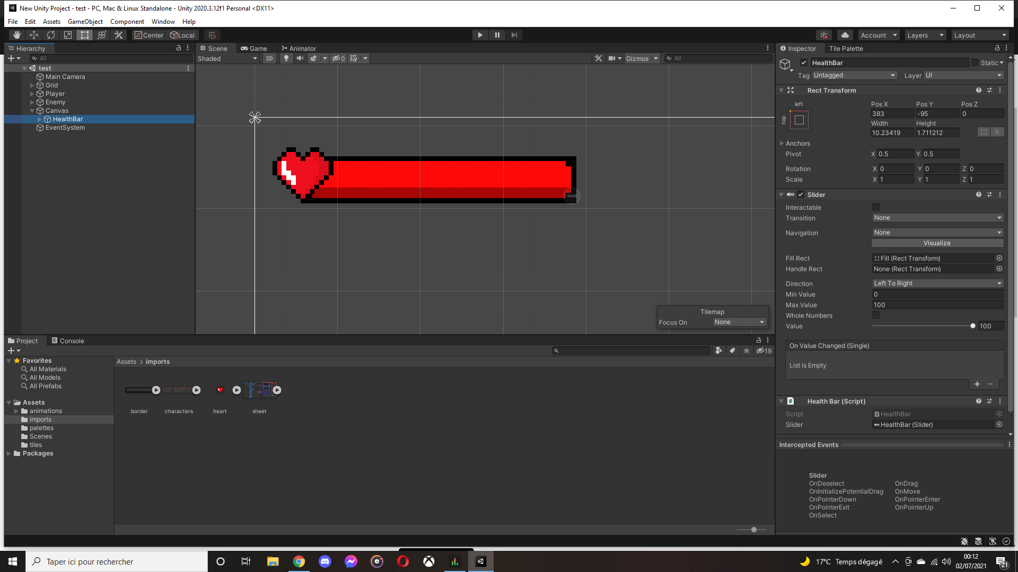Image resolution: width=1018 pixels, height=572 pixels.
Task: Select the Move tool
Action: [x=33, y=34]
